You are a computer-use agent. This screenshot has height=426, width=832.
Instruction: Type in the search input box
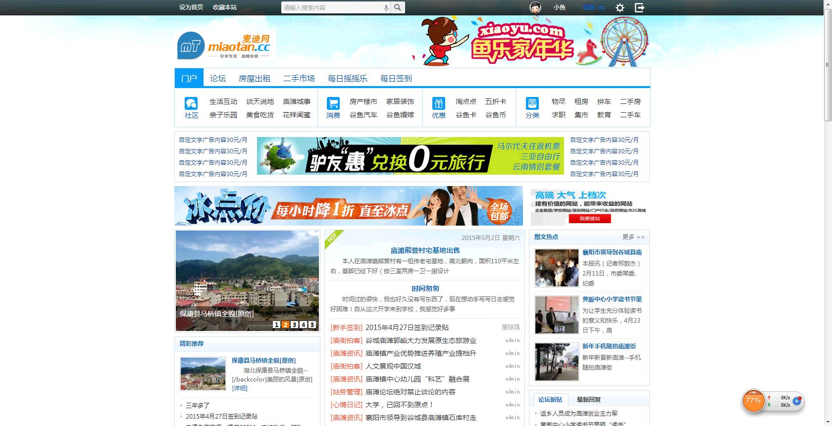click(x=332, y=7)
